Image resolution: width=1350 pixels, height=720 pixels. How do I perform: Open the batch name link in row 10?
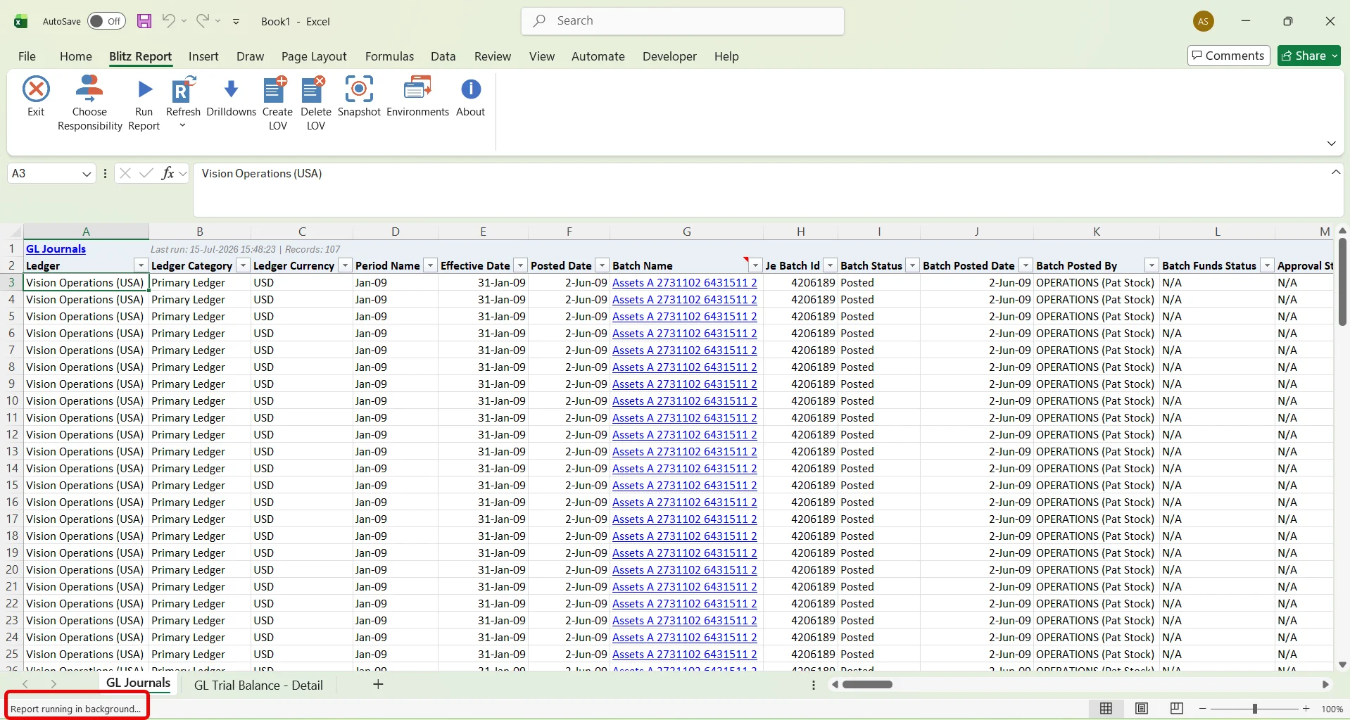click(685, 400)
